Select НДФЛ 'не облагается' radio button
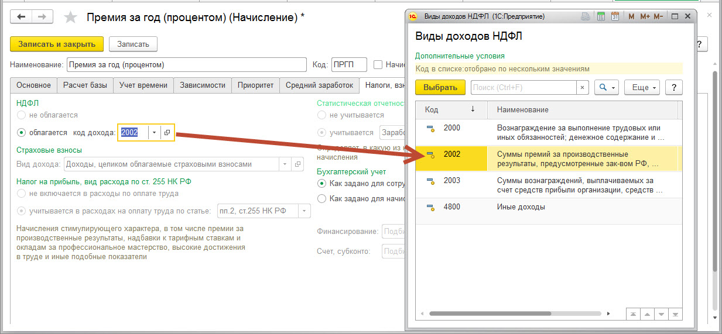 (22, 115)
